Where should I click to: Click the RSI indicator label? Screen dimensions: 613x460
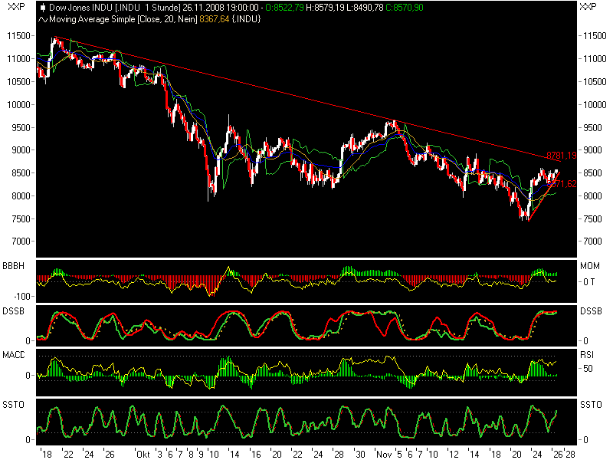(x=587, y=355)
